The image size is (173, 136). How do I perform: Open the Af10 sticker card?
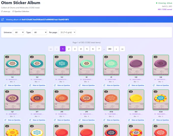click(111, 100)
